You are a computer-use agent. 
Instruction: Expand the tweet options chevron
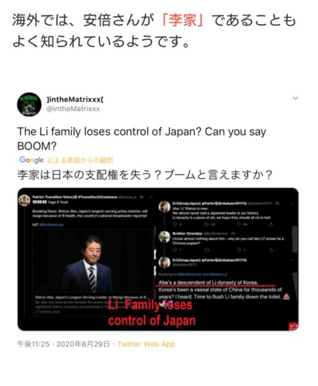click(295, 98)
